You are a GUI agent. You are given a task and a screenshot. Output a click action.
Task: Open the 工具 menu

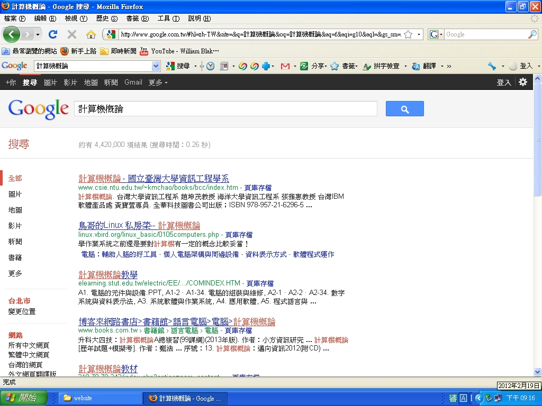[x=168, y=19]
